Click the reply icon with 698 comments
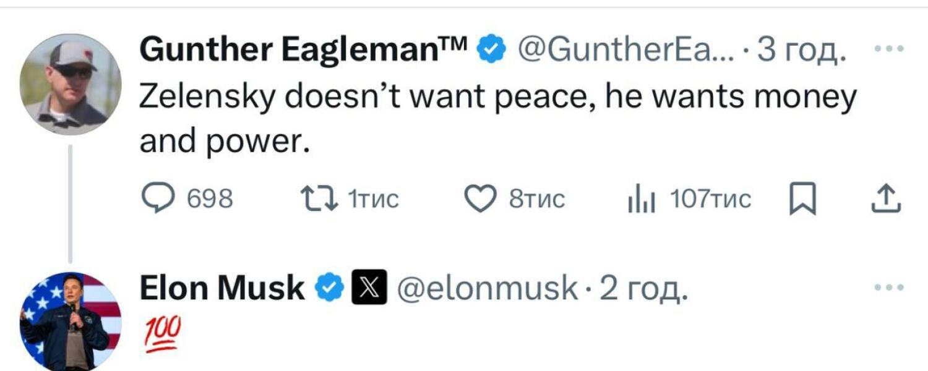Image resolution: width=928 pixels, height=371 pixels. [158, 200]
